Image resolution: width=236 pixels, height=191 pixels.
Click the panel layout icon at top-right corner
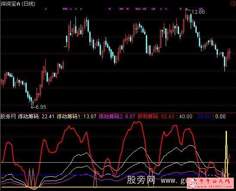tap(233, 3)
